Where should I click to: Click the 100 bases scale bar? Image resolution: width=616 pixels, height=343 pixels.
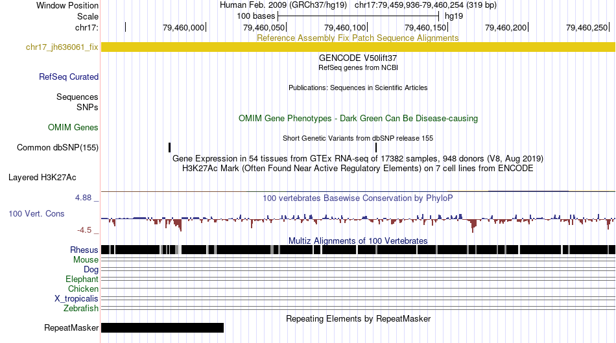(x=358, y=16)
